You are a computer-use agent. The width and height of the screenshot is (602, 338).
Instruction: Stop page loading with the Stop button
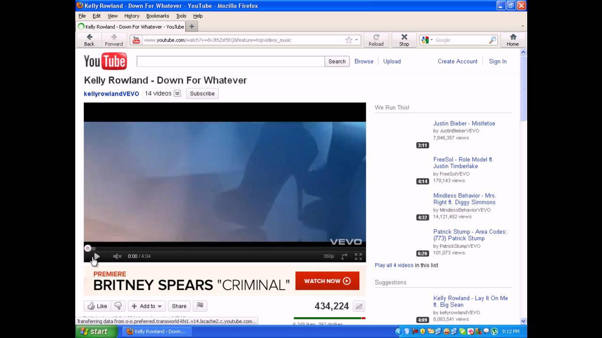(x=404, y=40)
